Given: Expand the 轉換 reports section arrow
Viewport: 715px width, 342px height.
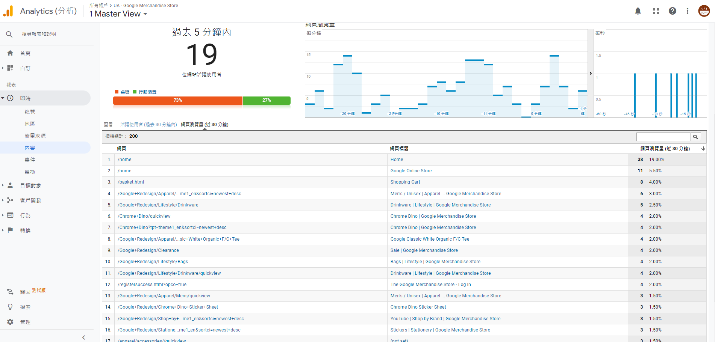Looking at the screenshot, I should coord(3,230).
